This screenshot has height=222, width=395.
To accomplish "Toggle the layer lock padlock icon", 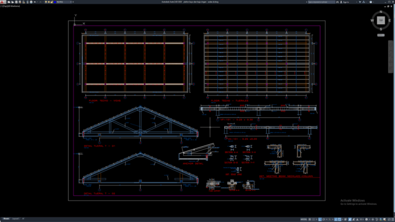I will (52, 2).
